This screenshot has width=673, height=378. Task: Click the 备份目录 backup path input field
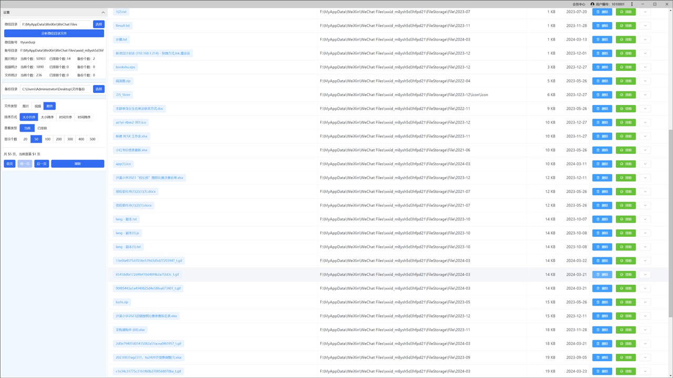[x=56, y=89]
